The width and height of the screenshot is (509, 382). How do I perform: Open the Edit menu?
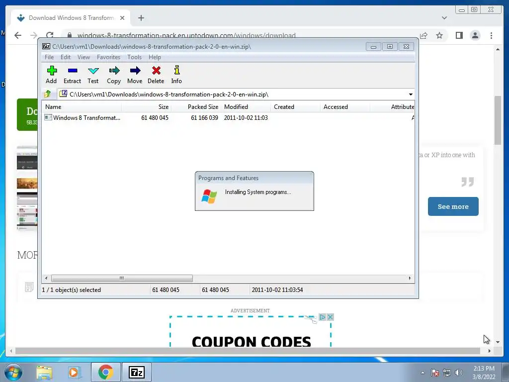pos(65,57)
